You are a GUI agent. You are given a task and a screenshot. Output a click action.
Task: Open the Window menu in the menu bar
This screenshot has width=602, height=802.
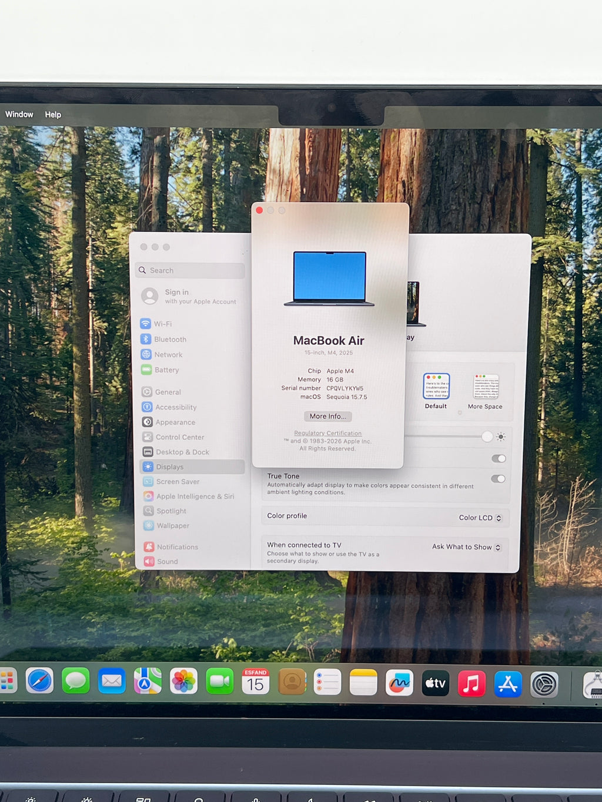(19, 114)
